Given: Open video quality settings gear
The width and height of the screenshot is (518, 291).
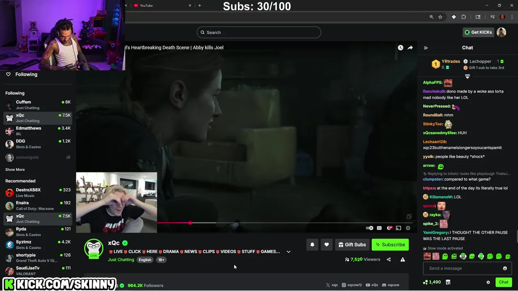Looking at the screenshot, I should click(x=389, y=228).
